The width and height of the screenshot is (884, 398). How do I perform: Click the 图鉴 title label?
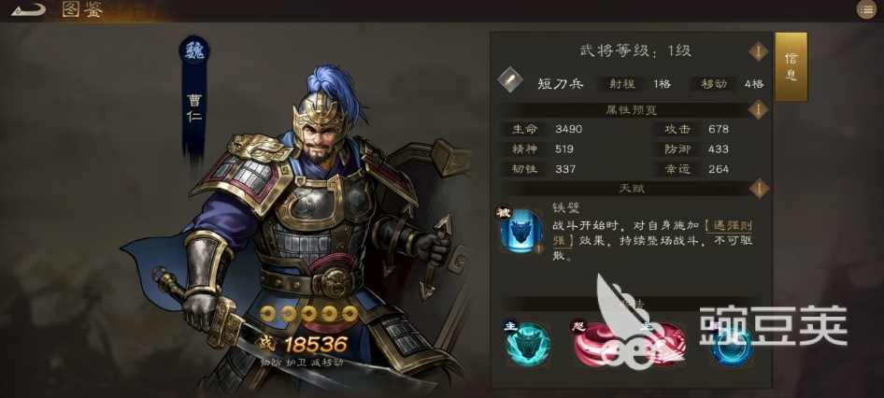(x=82, y=9)
